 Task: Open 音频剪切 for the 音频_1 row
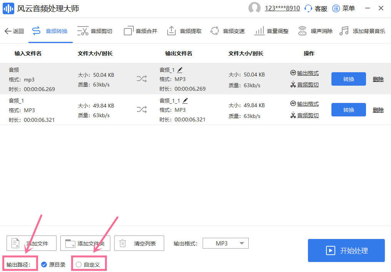(304, 115)
